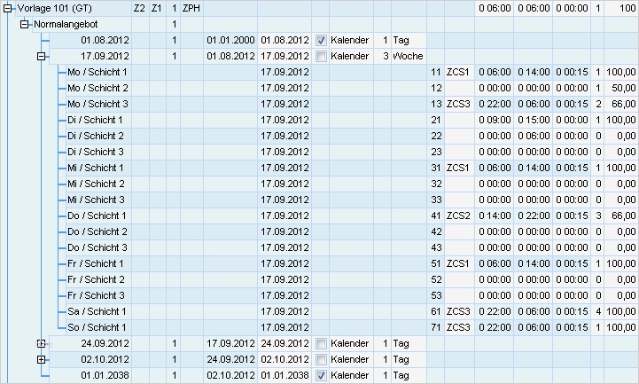Select the Do / Schicht 2 row
The height and width of the screenshot is (384, 639).
[352, 231]
